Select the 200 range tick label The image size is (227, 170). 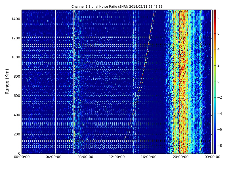(x=17, y=134)
